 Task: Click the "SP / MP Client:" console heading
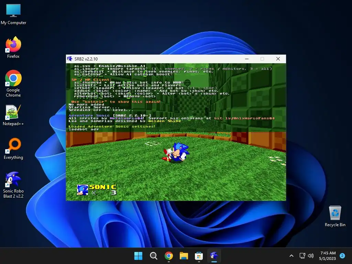91,80
